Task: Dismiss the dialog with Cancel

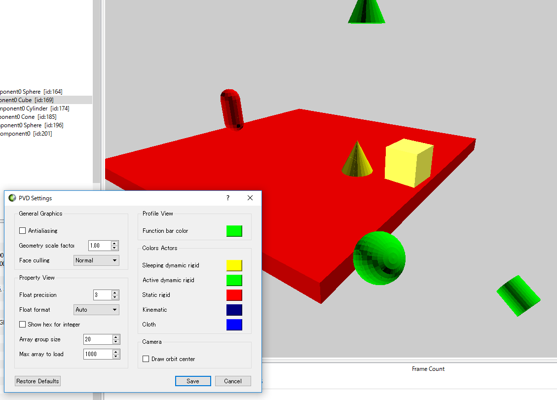Action: click(x=233, y=381)
